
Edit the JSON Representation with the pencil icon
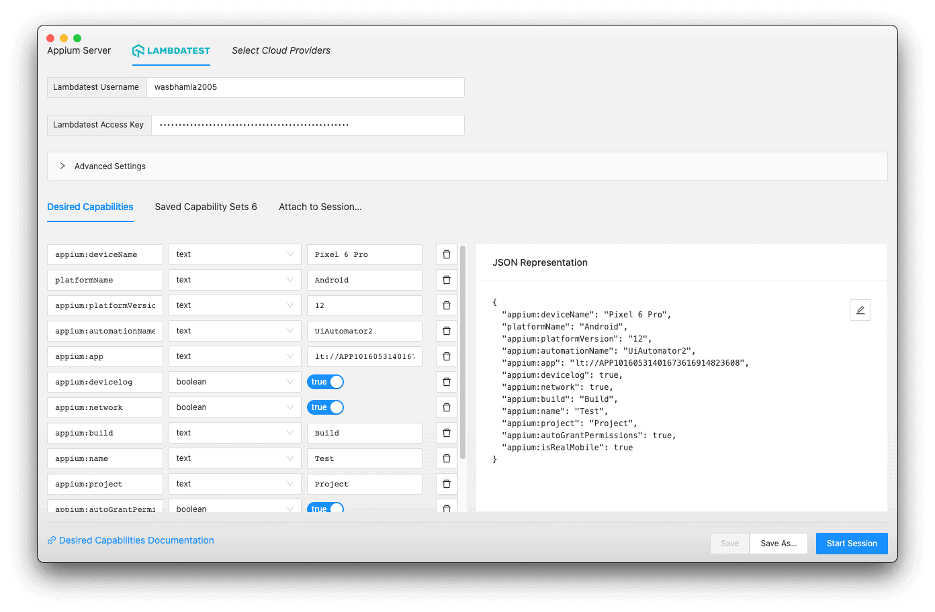coord(860,309)
